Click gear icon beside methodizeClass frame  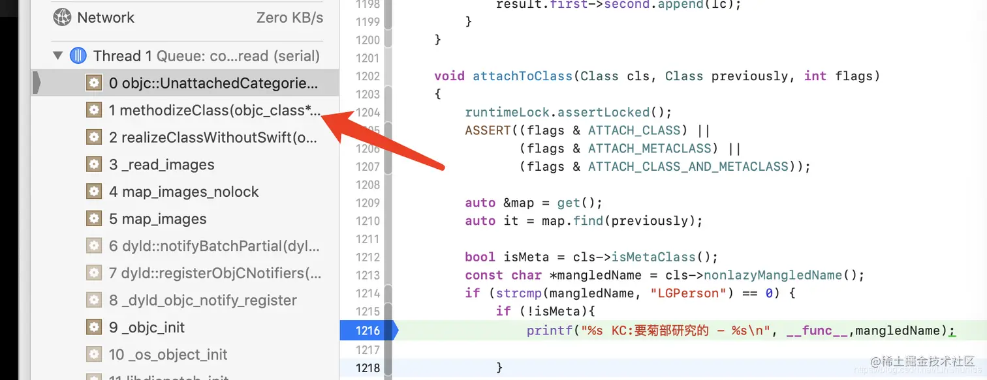95,110
